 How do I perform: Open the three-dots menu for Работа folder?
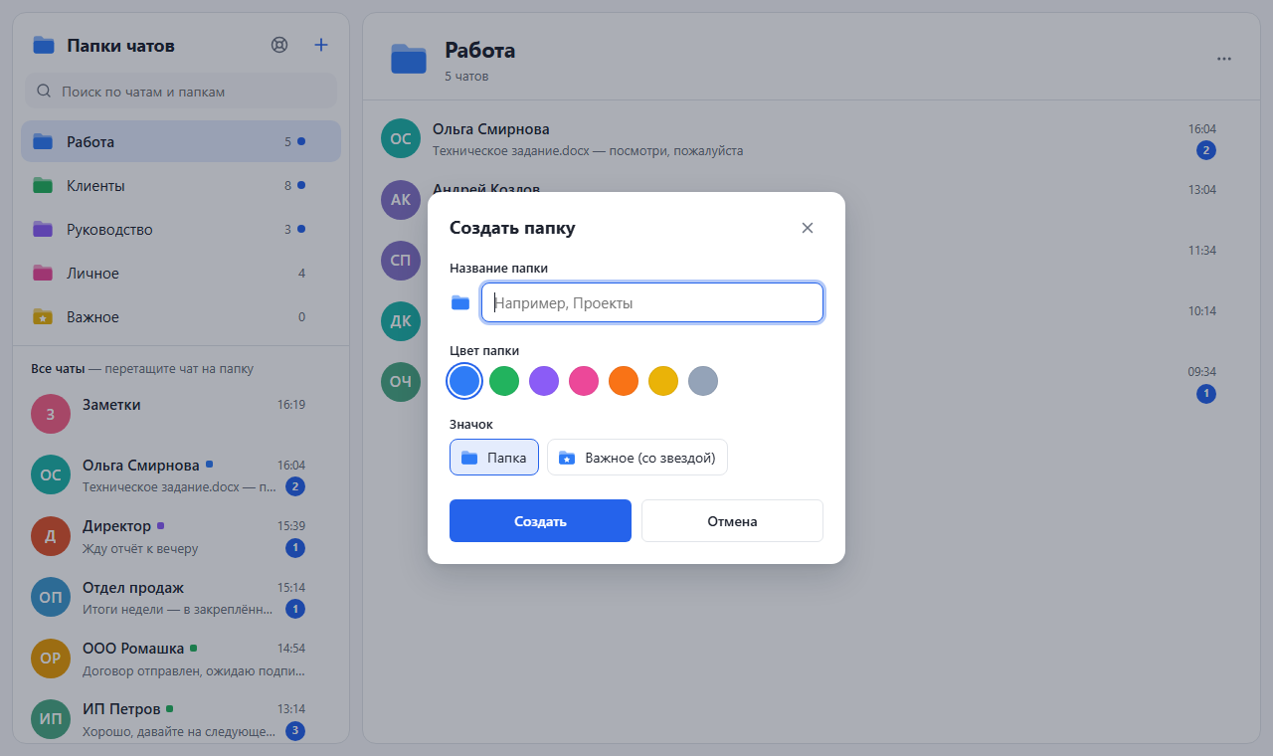point(1224,59)
